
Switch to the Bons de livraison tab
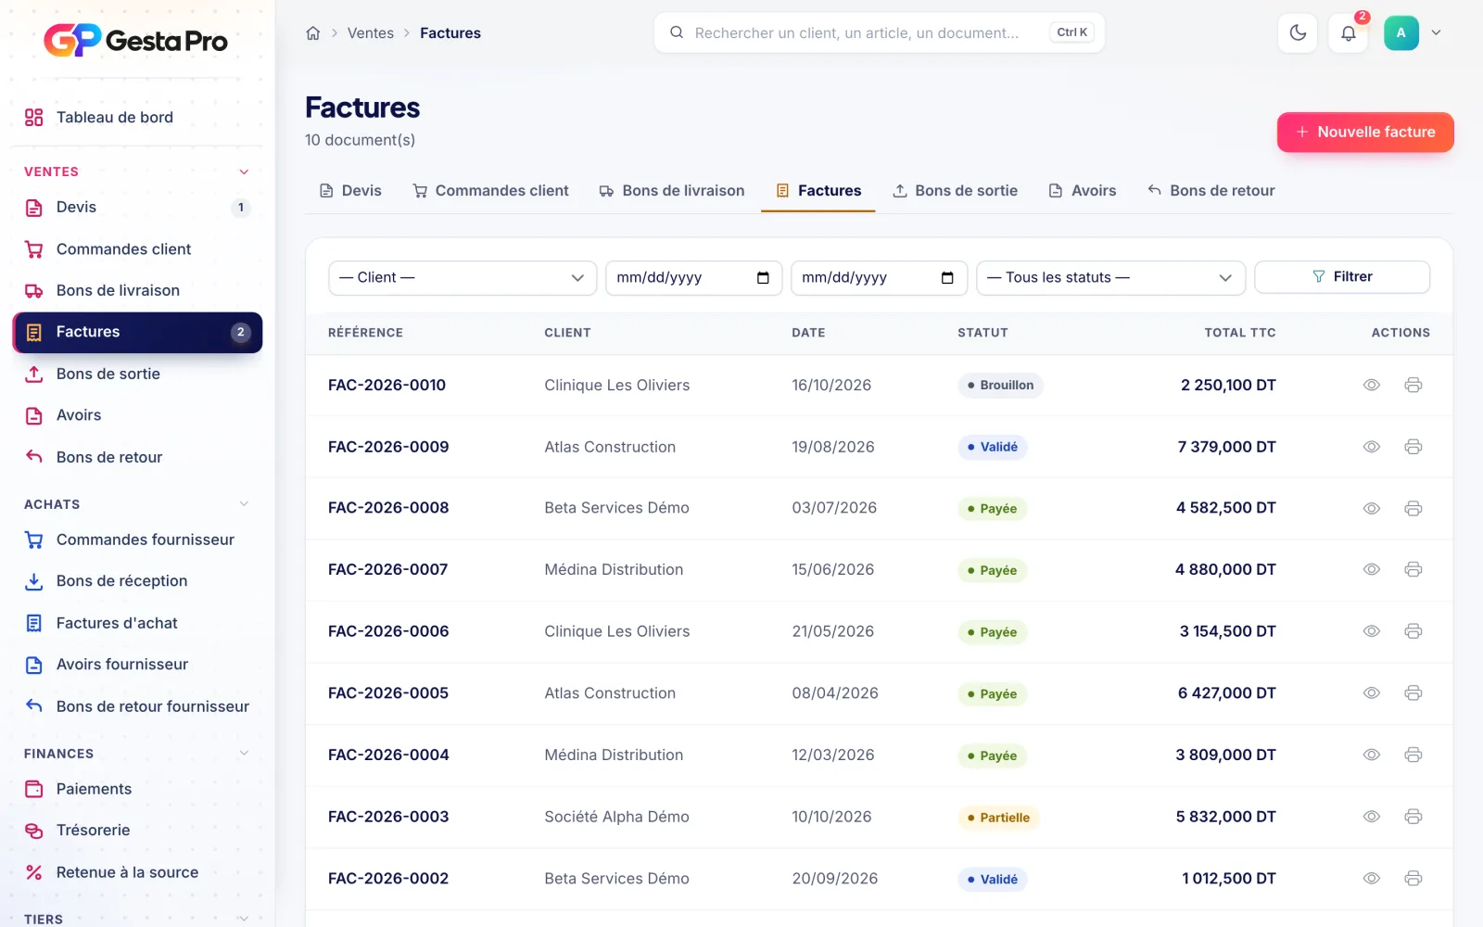click(x=672, y=191)
